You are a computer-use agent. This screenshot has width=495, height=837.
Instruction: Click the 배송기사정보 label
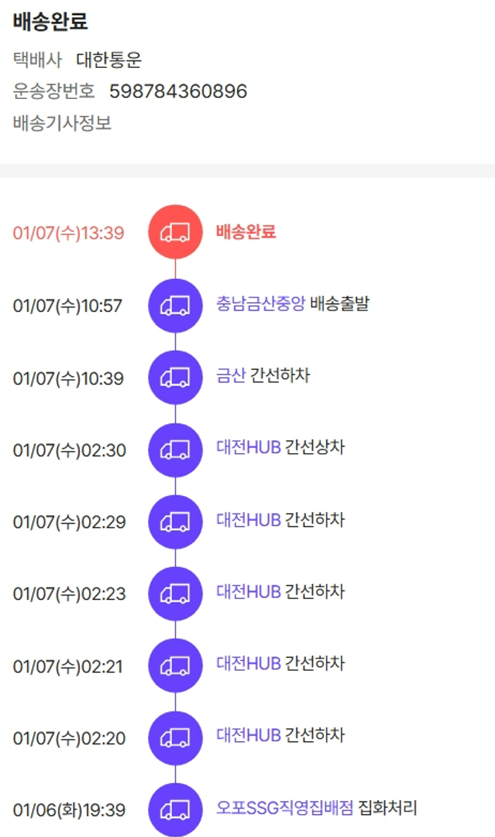(62, 123)
